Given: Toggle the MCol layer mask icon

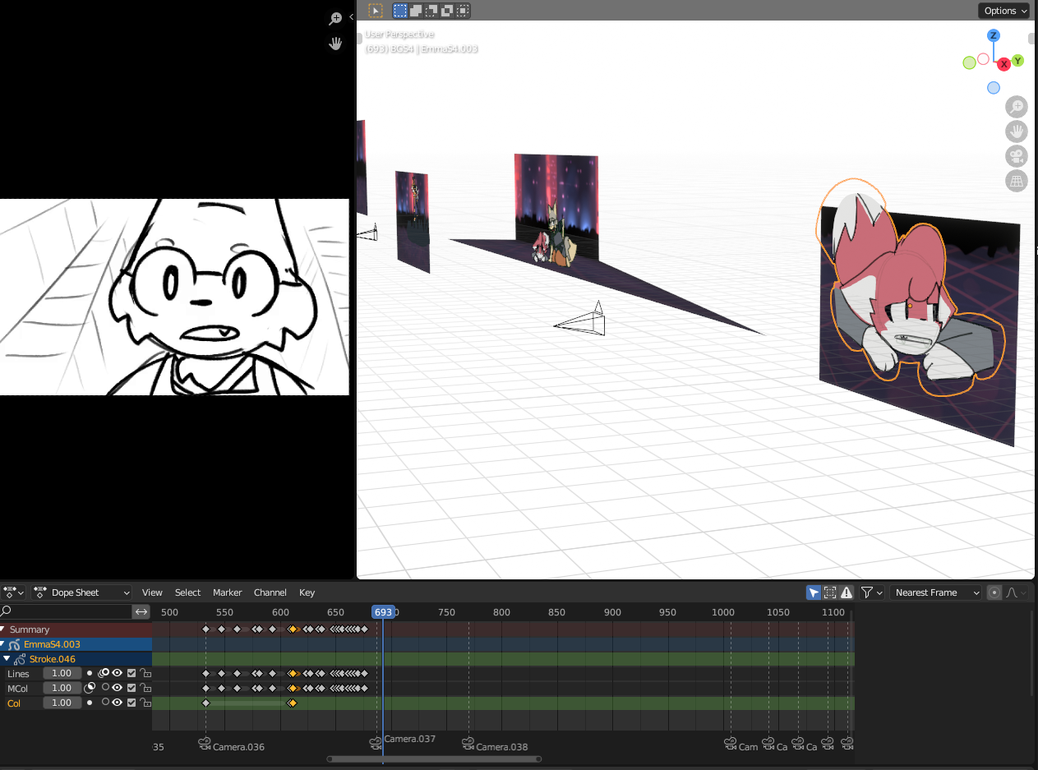Looking at the screenshot, I should 90,688.
